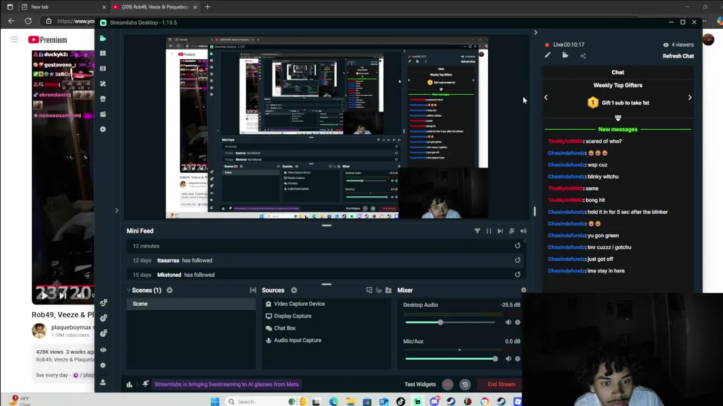Click the replay buffer circular arrow button

coord(465,385)
